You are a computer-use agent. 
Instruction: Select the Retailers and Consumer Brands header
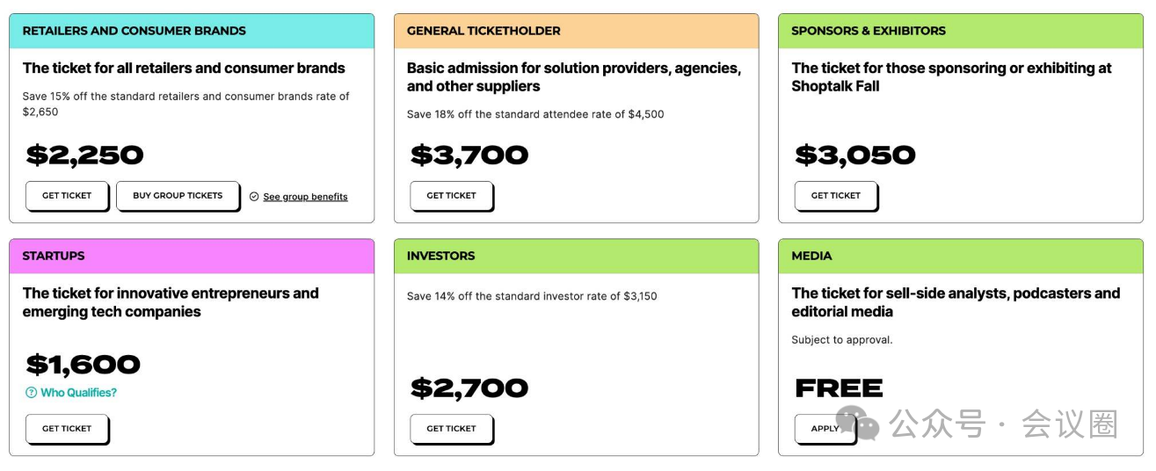click(x=192, y=31)
